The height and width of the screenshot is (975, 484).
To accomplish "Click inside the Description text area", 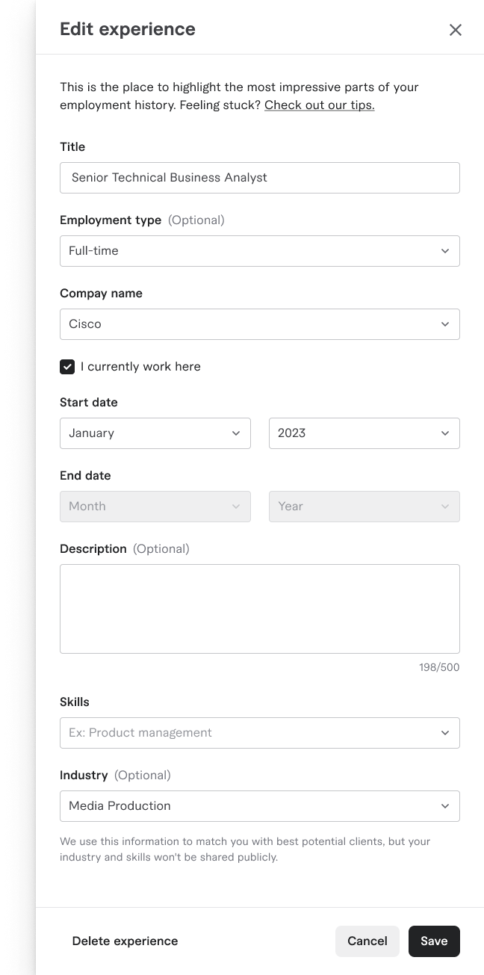I will 260,609.
